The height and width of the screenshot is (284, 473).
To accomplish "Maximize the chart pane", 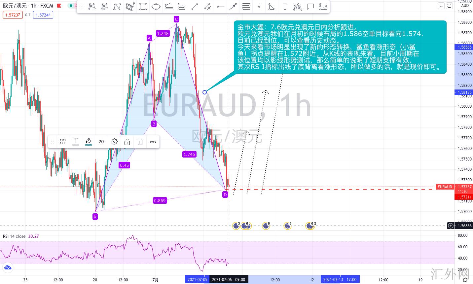I will click(449, 6).
